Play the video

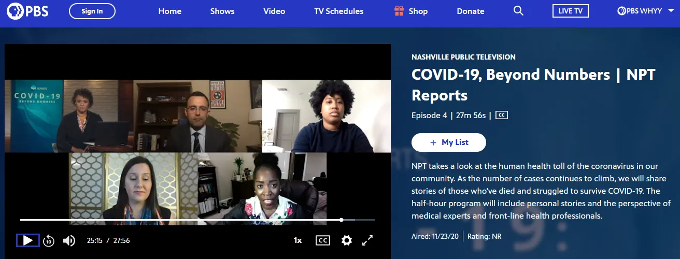coord(28,240)
